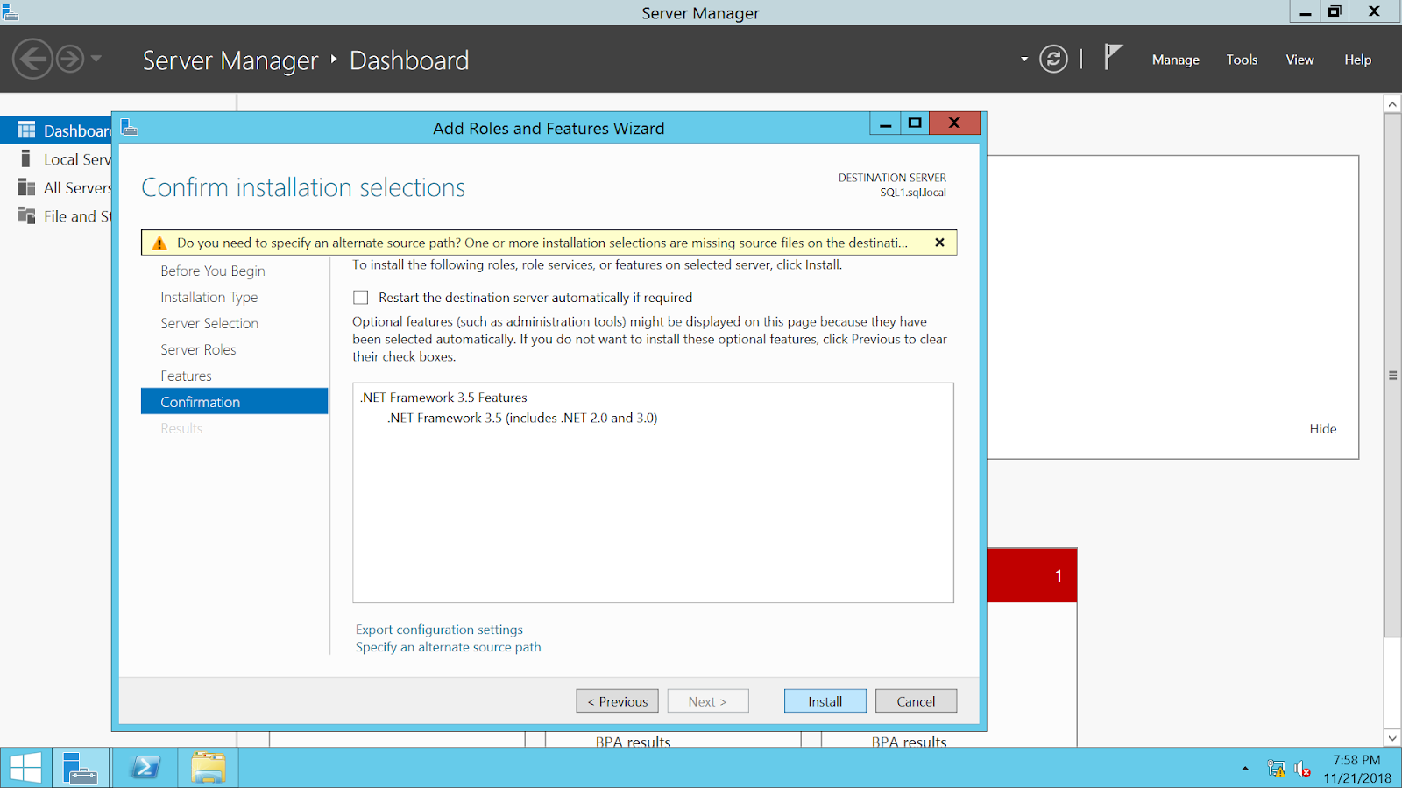
Task: Open File Explorer from the taskbar
Action: pyautogui.click(x=207, y=767)
